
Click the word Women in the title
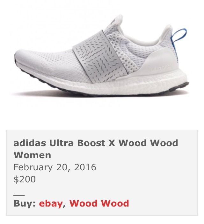click(x=33, y=155)
